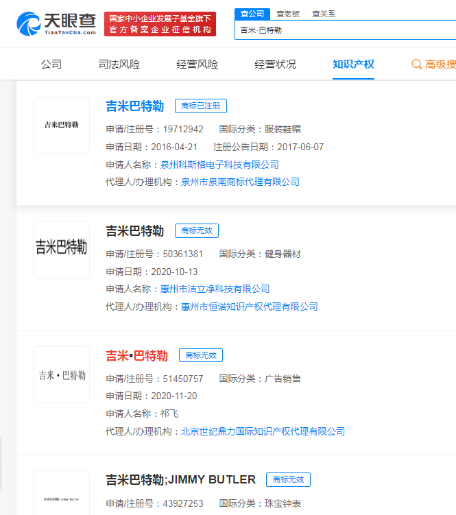Open trademark thumbnail for registration 19712942
This screenshot has height=515, width=456.
(x=62, y=125)
